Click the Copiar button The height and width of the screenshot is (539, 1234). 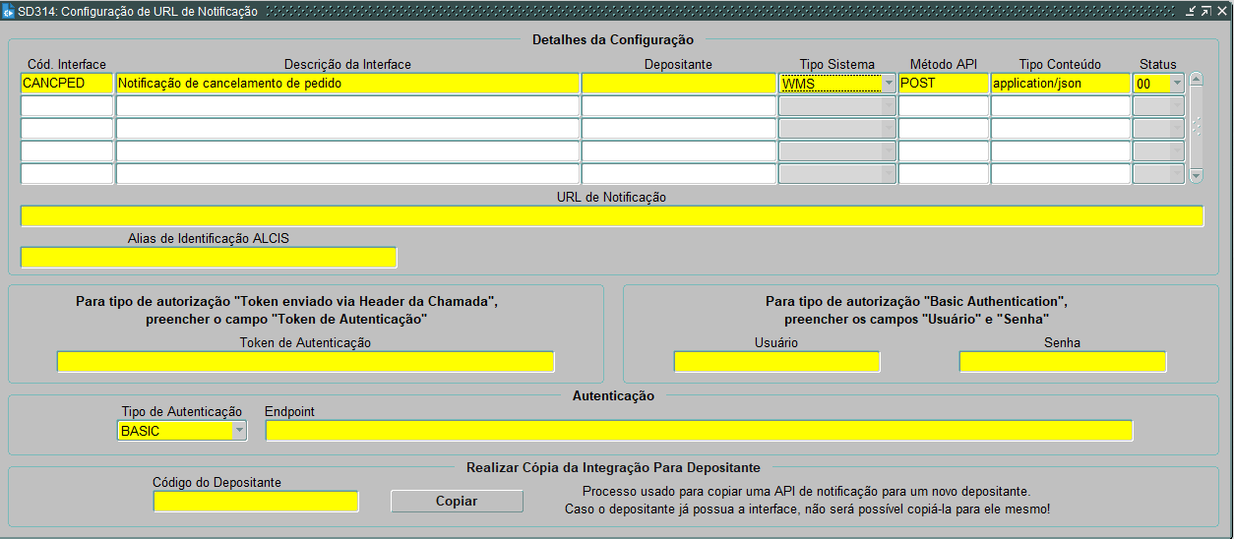click(x=457, y=501)
